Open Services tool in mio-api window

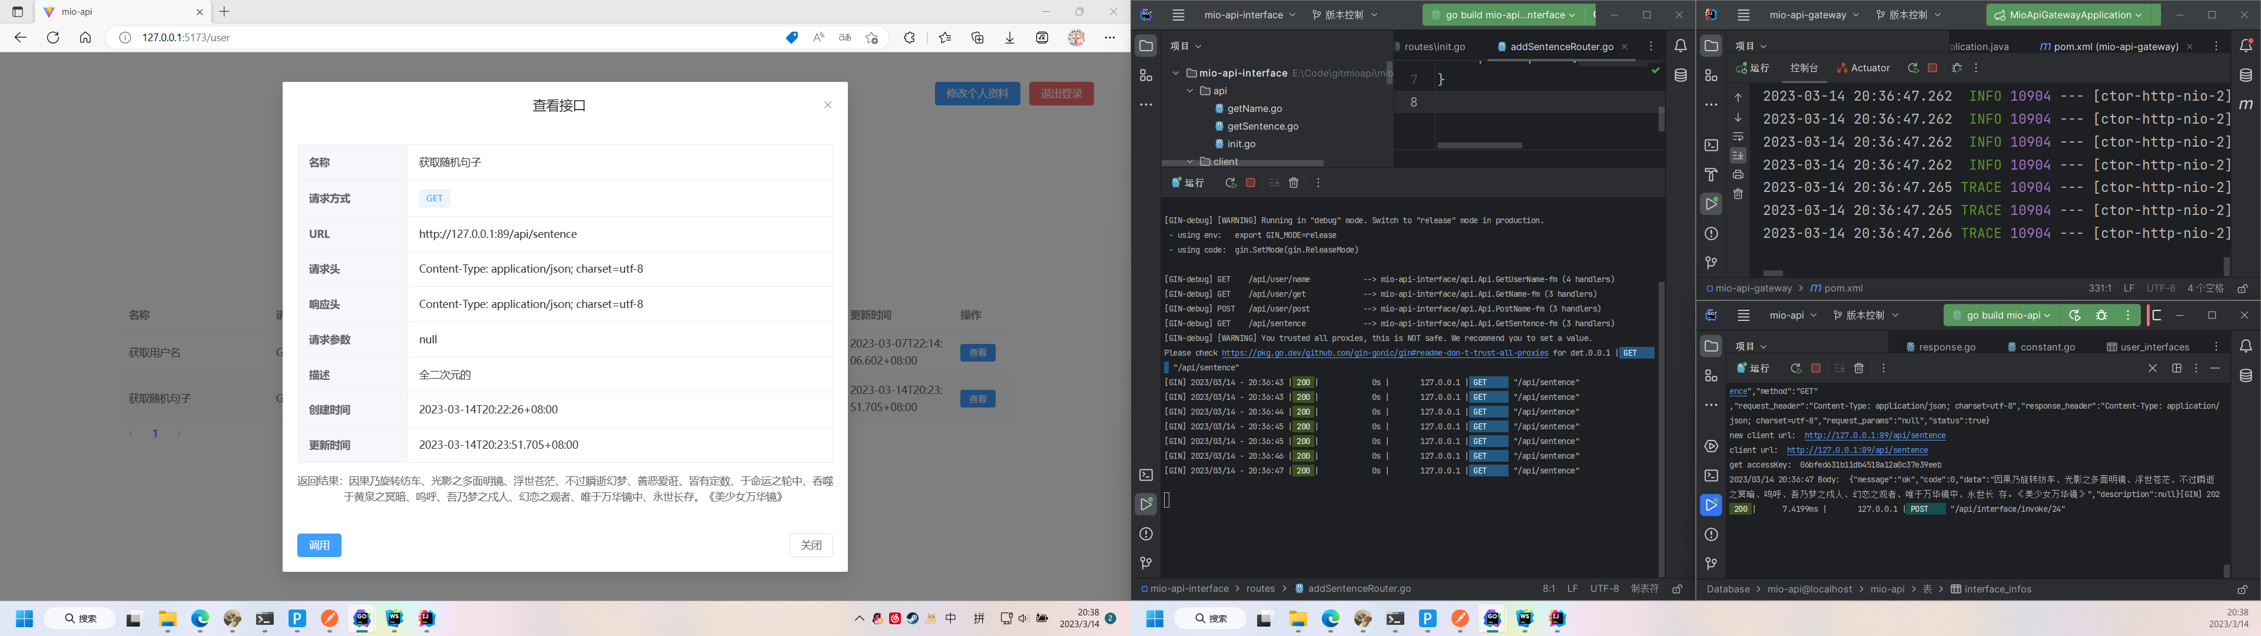pyautogui.click(x=1710, y=446)
